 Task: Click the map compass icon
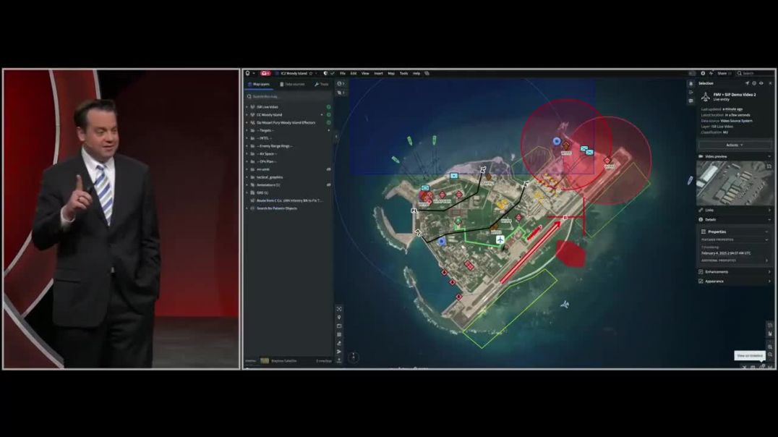pyautogui.click(x=353, y=357)
